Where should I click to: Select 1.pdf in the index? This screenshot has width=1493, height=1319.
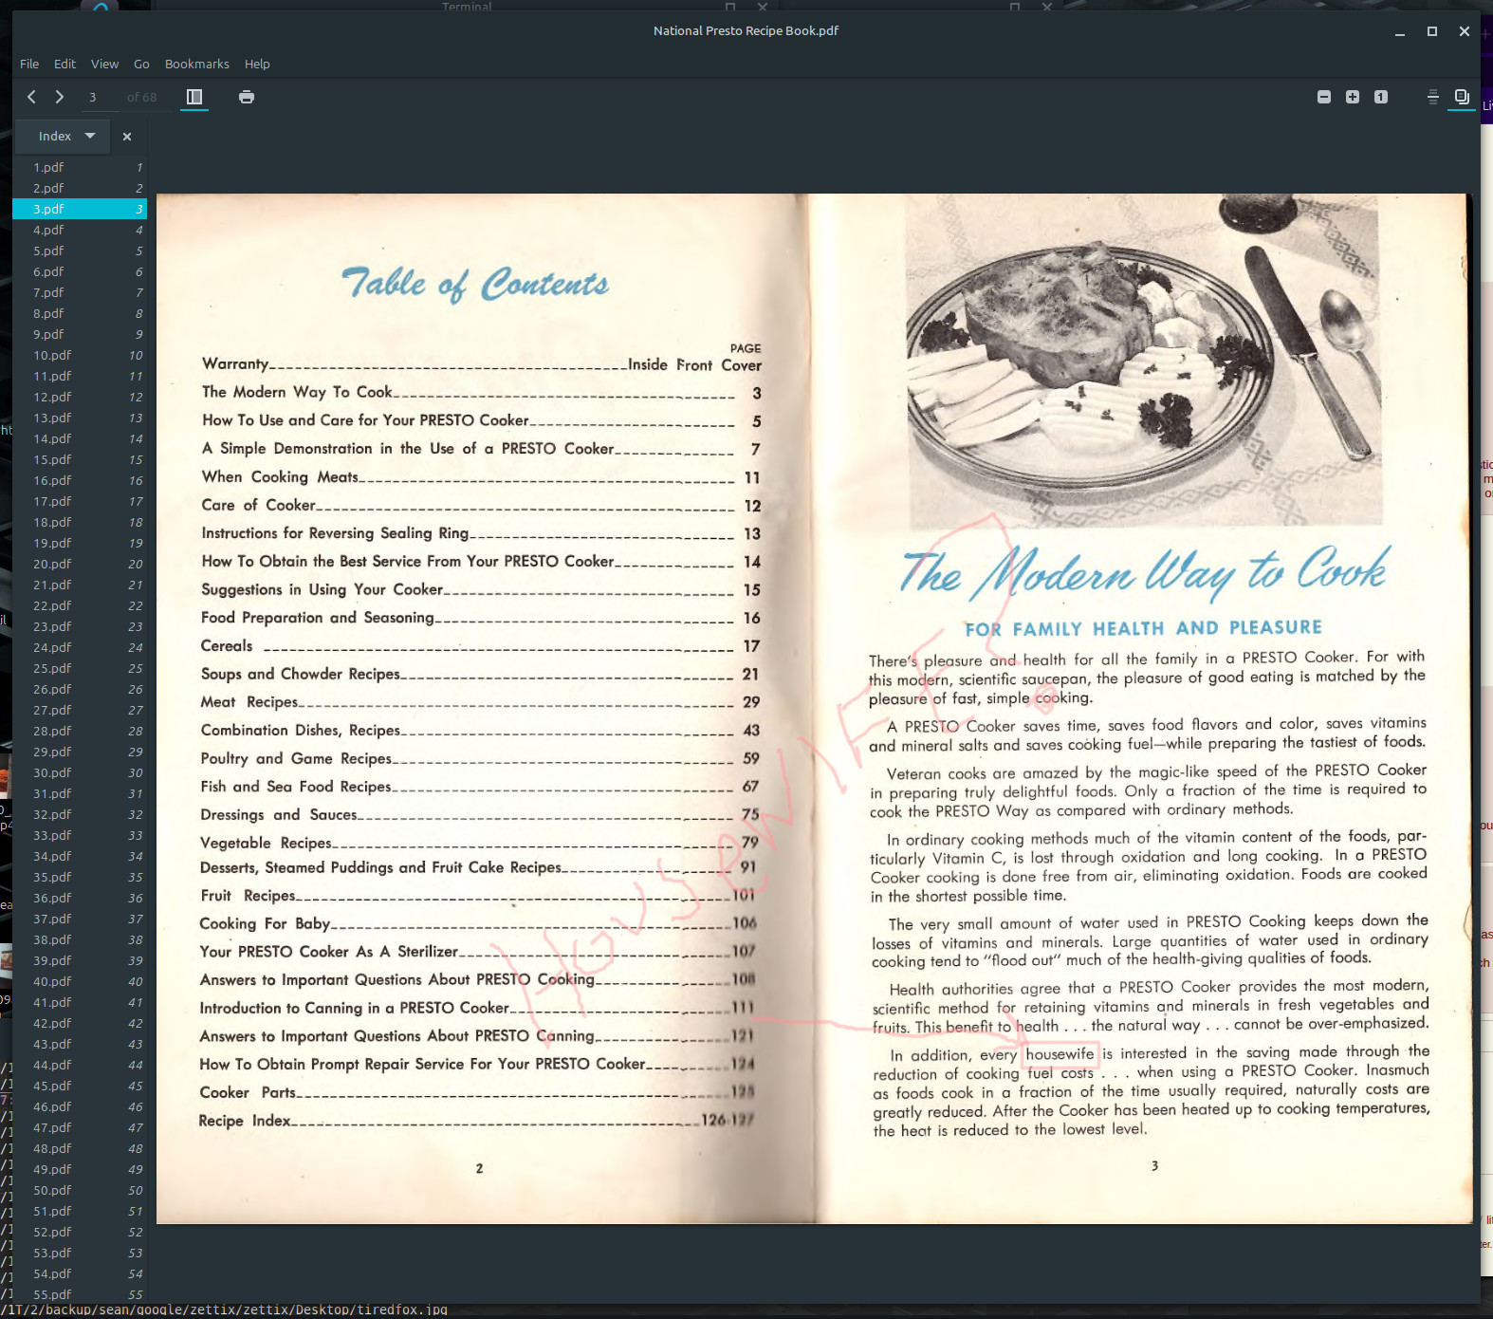80,168
